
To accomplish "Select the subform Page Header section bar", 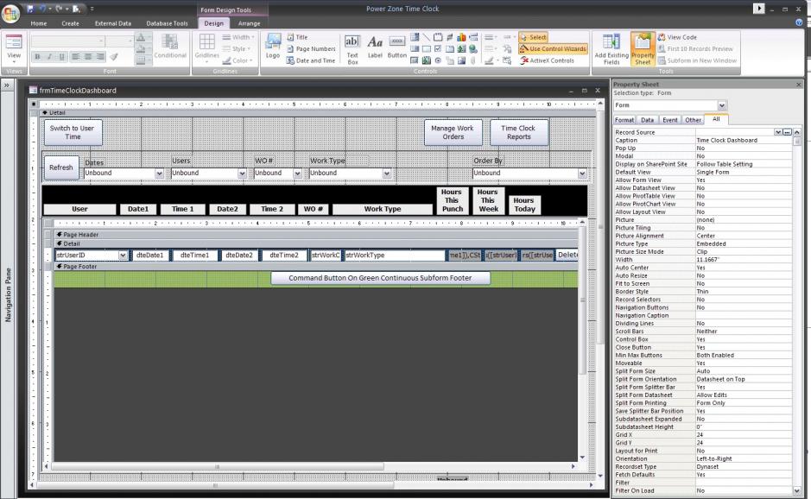I will 316,235.
